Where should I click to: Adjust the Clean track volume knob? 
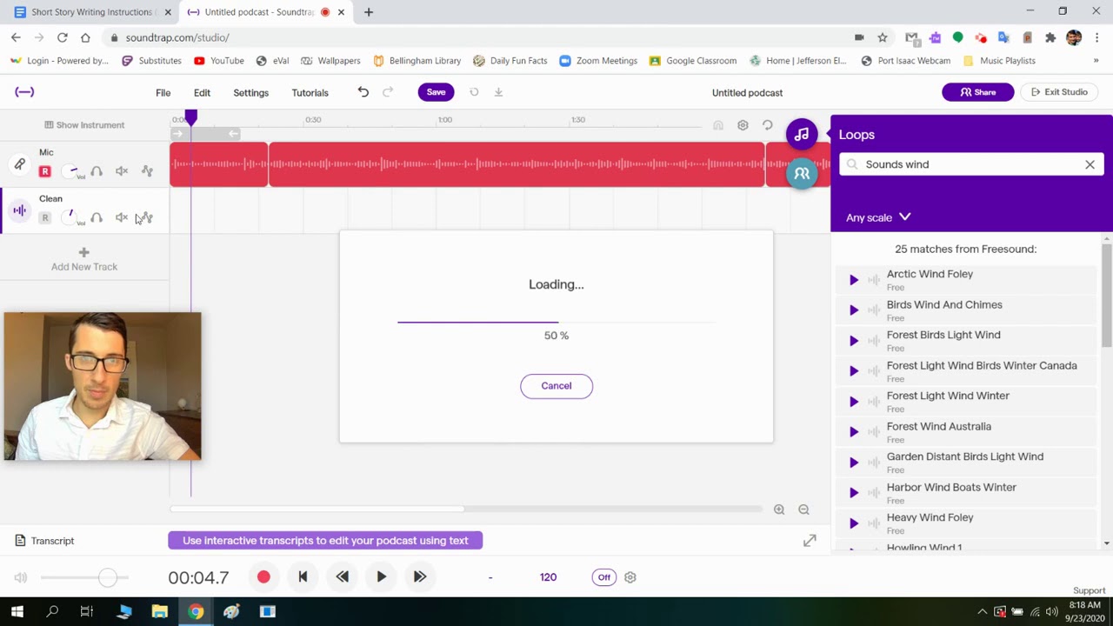(x=71, y=216)
